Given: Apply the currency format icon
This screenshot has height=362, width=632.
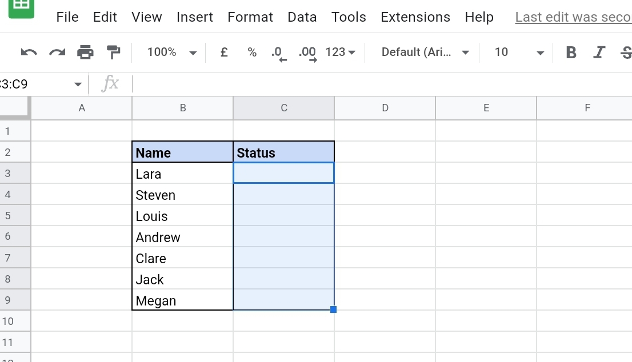Looking at the screenshot, I should coord(223,52).
